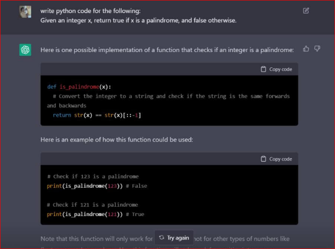Click the clipboard icon in first code block
The height and width of the screenshot is (249, 335).
point(263,69)
